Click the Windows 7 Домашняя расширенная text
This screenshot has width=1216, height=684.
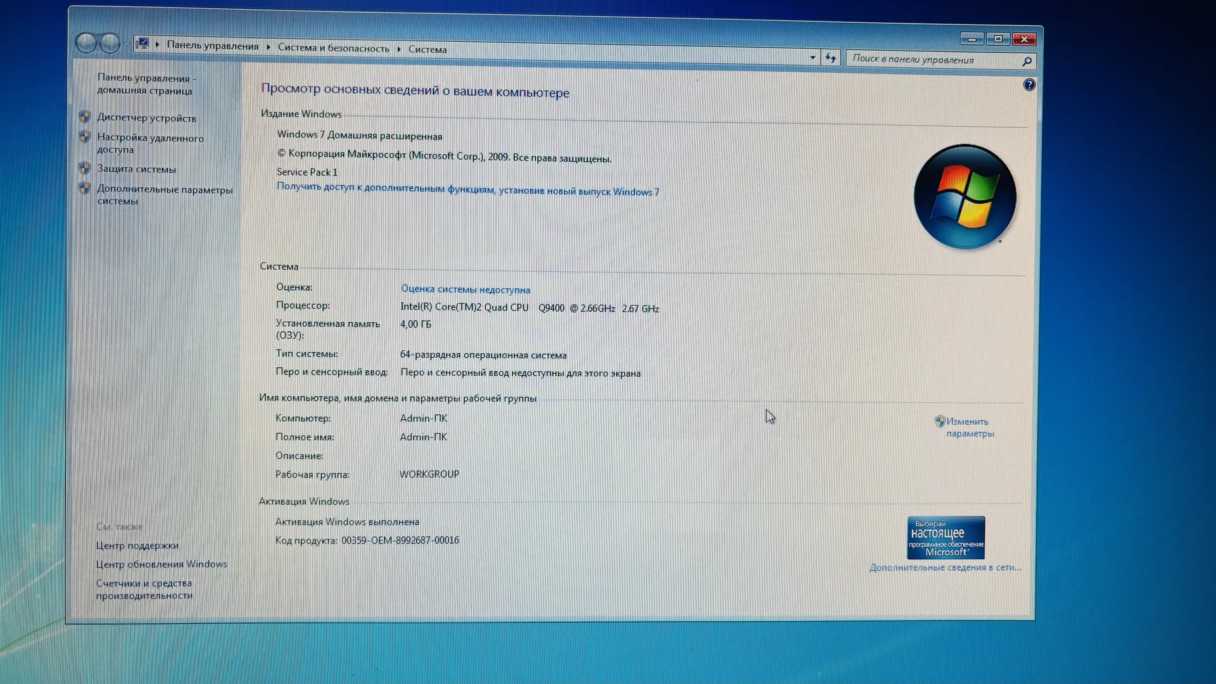(x=359, y=135)
